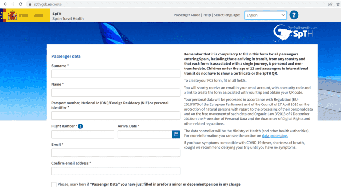Focus the Name input field

(116, 92)
